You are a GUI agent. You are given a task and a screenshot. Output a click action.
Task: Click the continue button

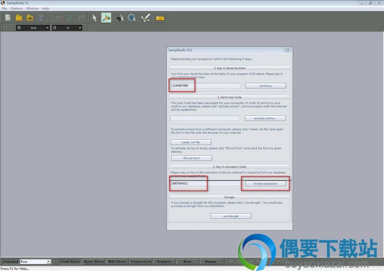click(265, 86)
